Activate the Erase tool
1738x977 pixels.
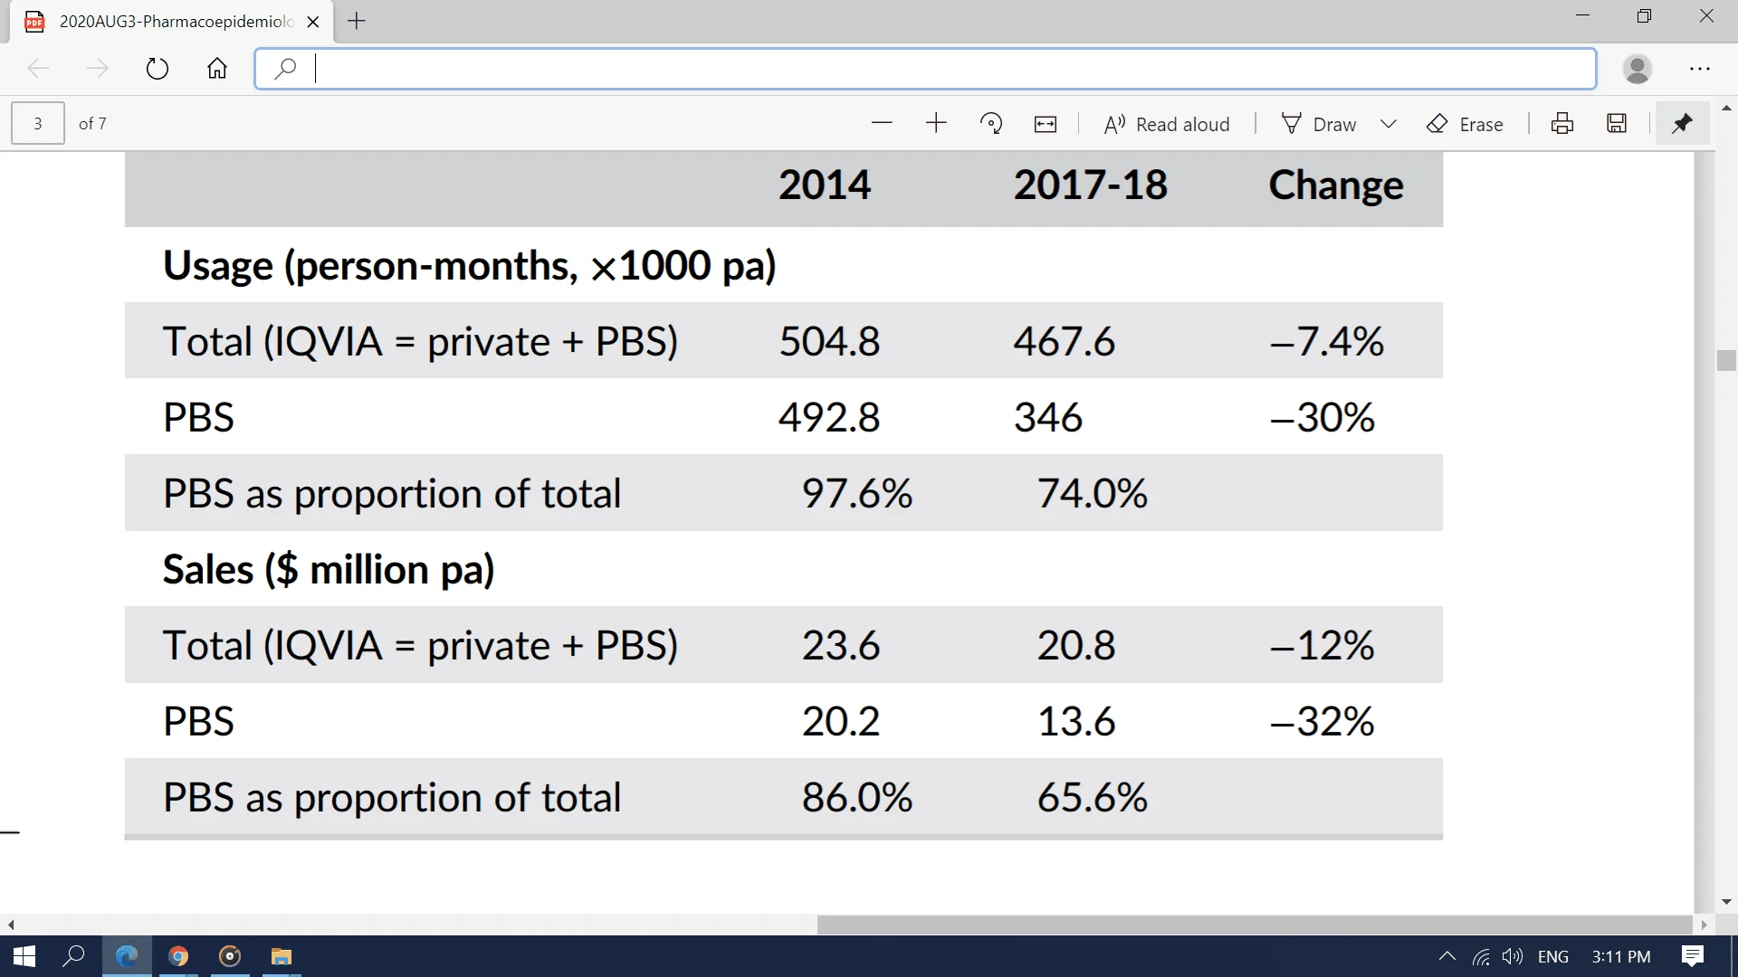pyautogui.click(x=1465, y=124)
